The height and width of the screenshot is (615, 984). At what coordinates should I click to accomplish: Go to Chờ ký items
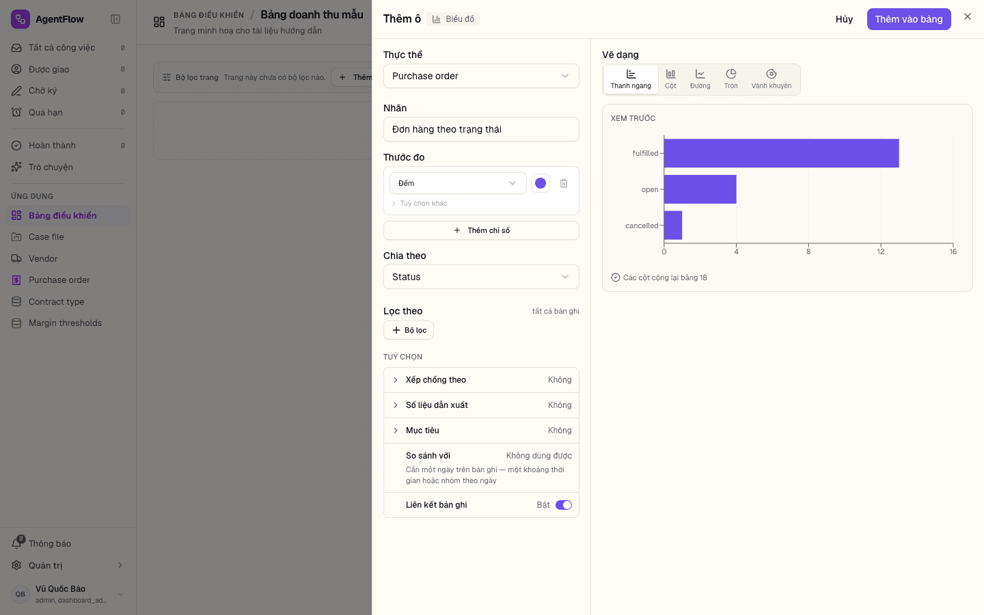pyautogui.click(x=68, y=91)
